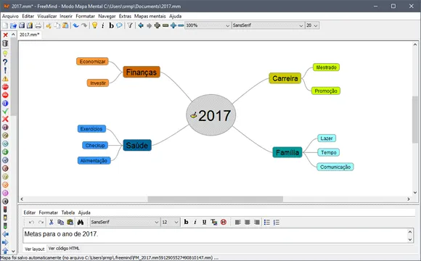Click into the note text field
Screen dimensions: 421x261
[215, 236]
